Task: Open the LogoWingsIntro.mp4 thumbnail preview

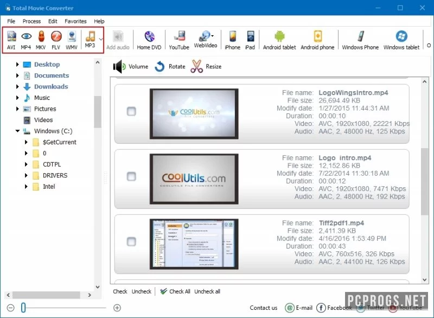Action: click(194, 114)
